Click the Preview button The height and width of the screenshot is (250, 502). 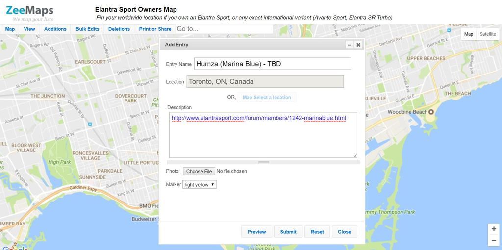pyautogui.click(x=256, y=232)
